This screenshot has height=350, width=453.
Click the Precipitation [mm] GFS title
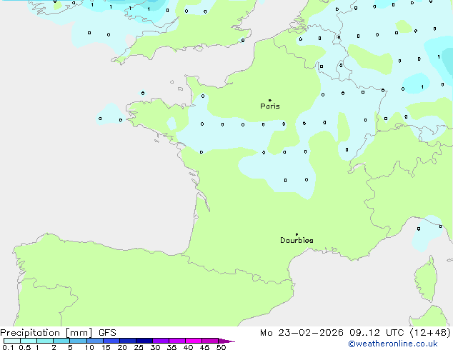click(x=58, y=333)
